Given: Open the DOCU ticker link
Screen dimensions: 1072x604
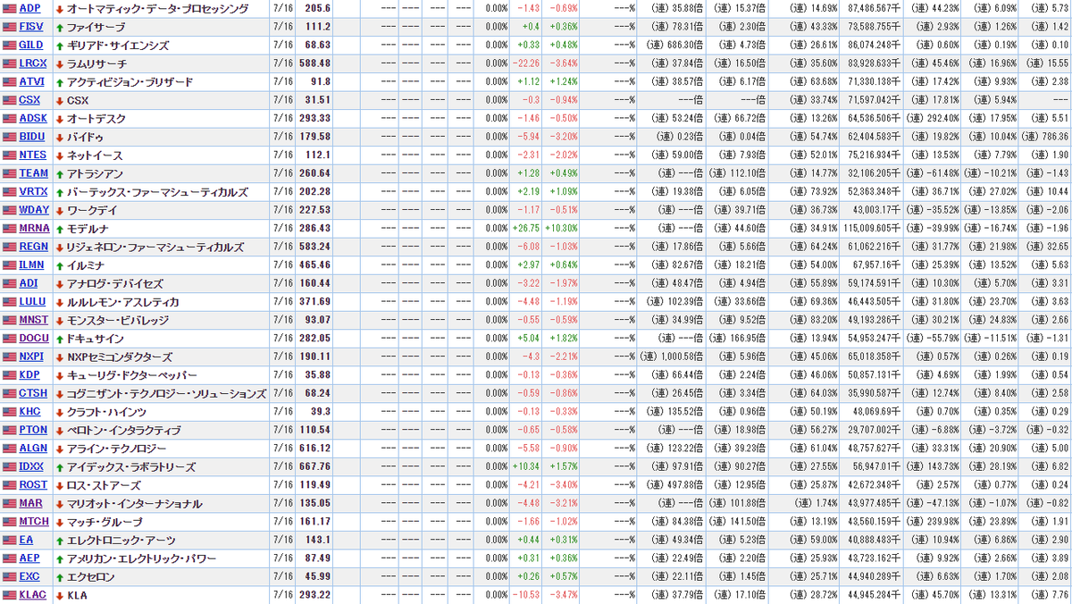Looking at the screenshot, I should (x=33, y=338).
